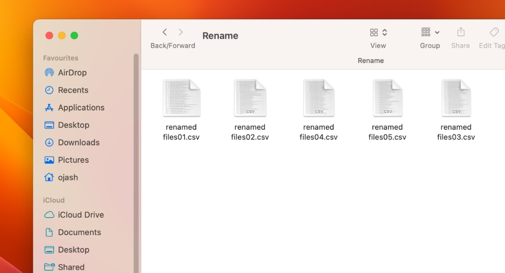
Task: Click the Back navigation arrow
Action: click(165, 32)
